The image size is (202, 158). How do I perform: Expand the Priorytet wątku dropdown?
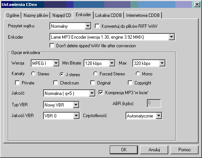(x=70, y=26)
